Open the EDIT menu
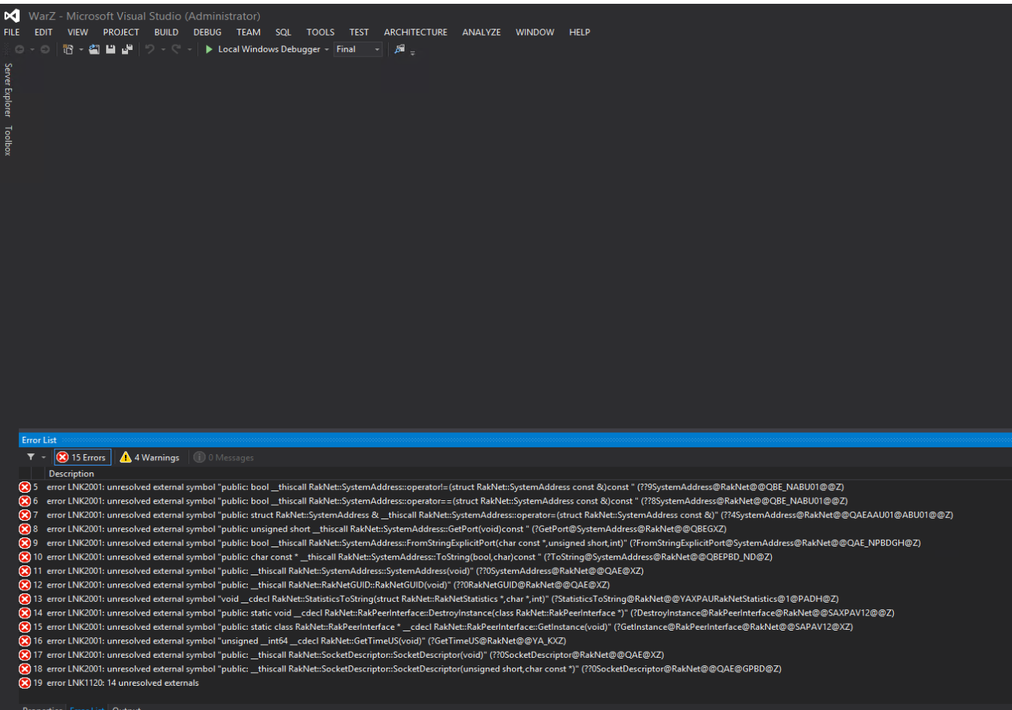 pyautogui.click(x=43, y=33)
